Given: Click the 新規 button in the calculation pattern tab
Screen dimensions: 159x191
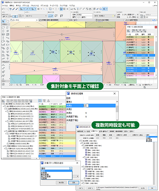Looking at the screenshot, I should tap(98, 135).
